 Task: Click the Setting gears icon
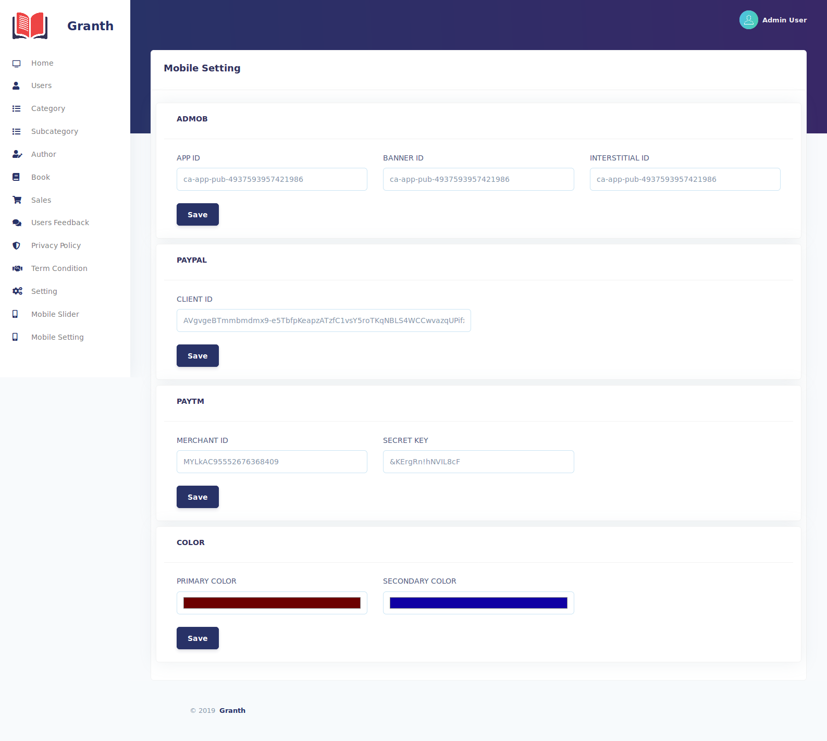tap(17, 291)
